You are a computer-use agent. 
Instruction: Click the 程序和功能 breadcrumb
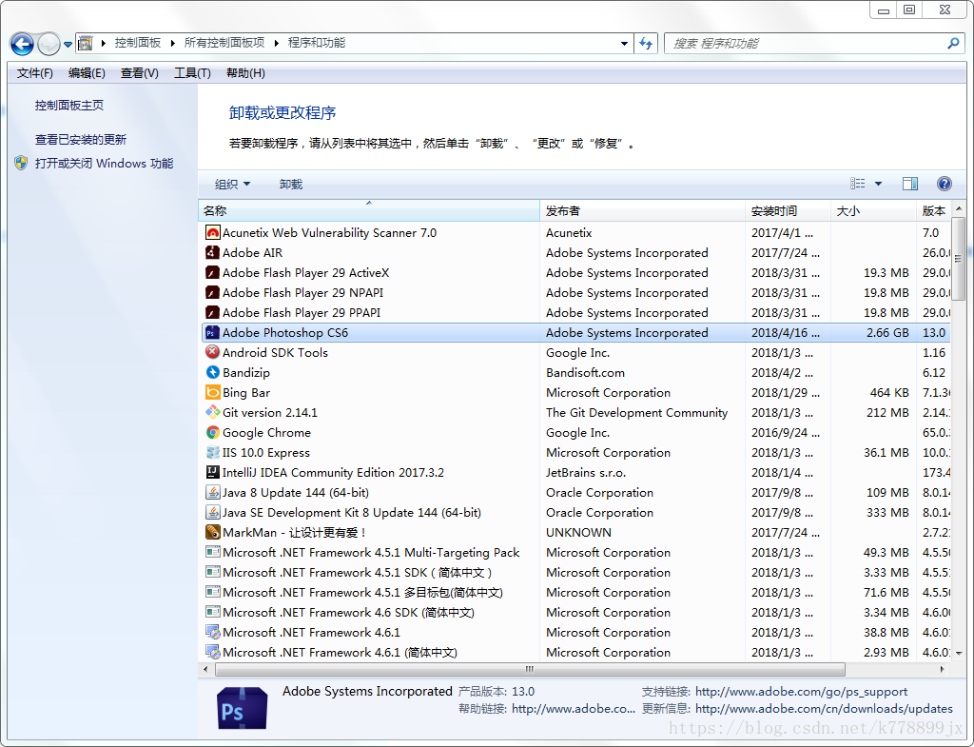coord(316,43)
